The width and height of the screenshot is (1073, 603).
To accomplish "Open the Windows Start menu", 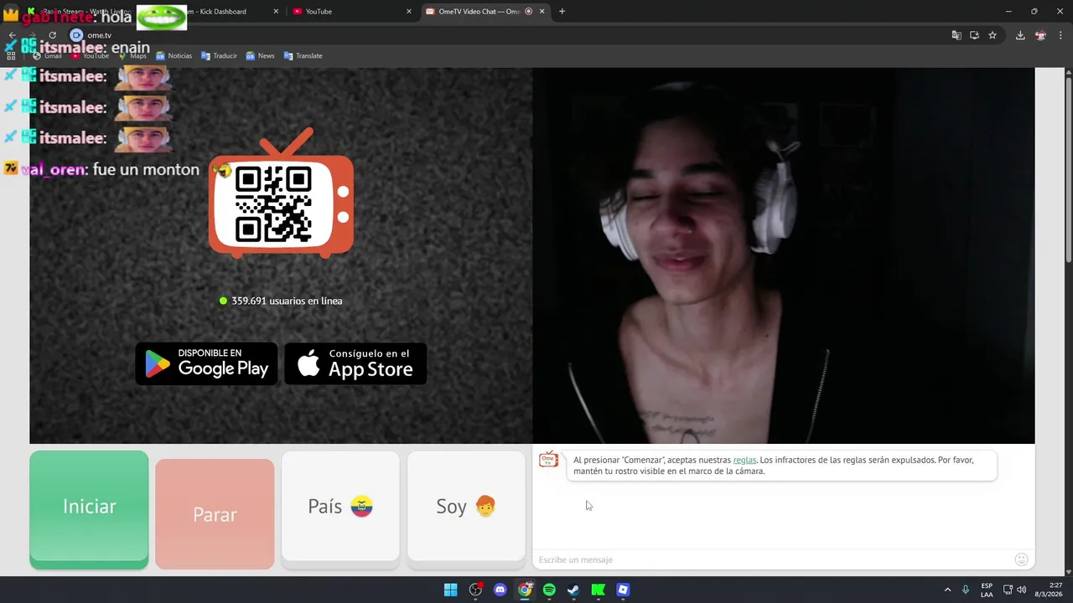I will (x=450, y=590).
